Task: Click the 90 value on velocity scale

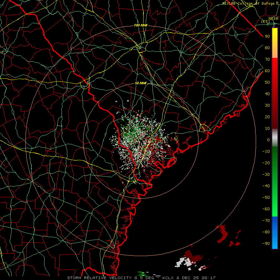Action: click(267, 36)
